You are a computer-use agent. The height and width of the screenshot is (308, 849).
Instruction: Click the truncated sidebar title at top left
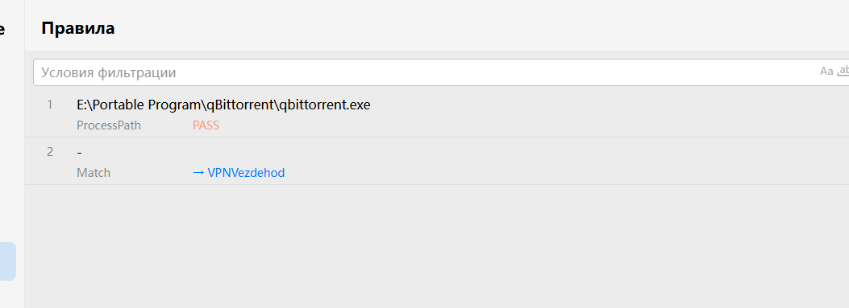click(x=2, y=29)
